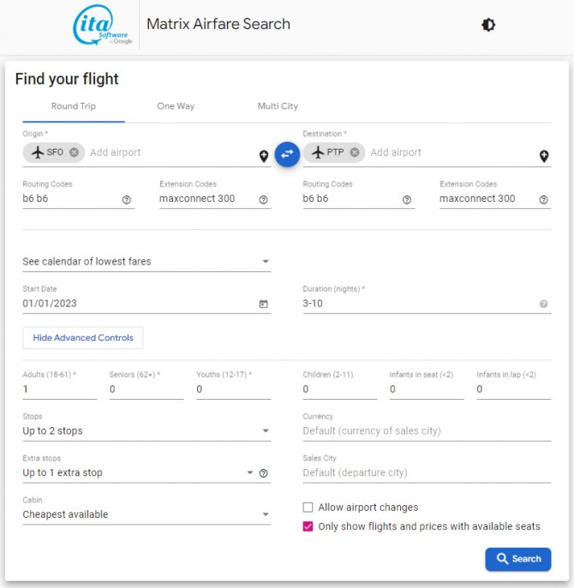Switch to the One Way tab
The width and height of the screenshot is (574, 588).
click(x=176, y=106)
